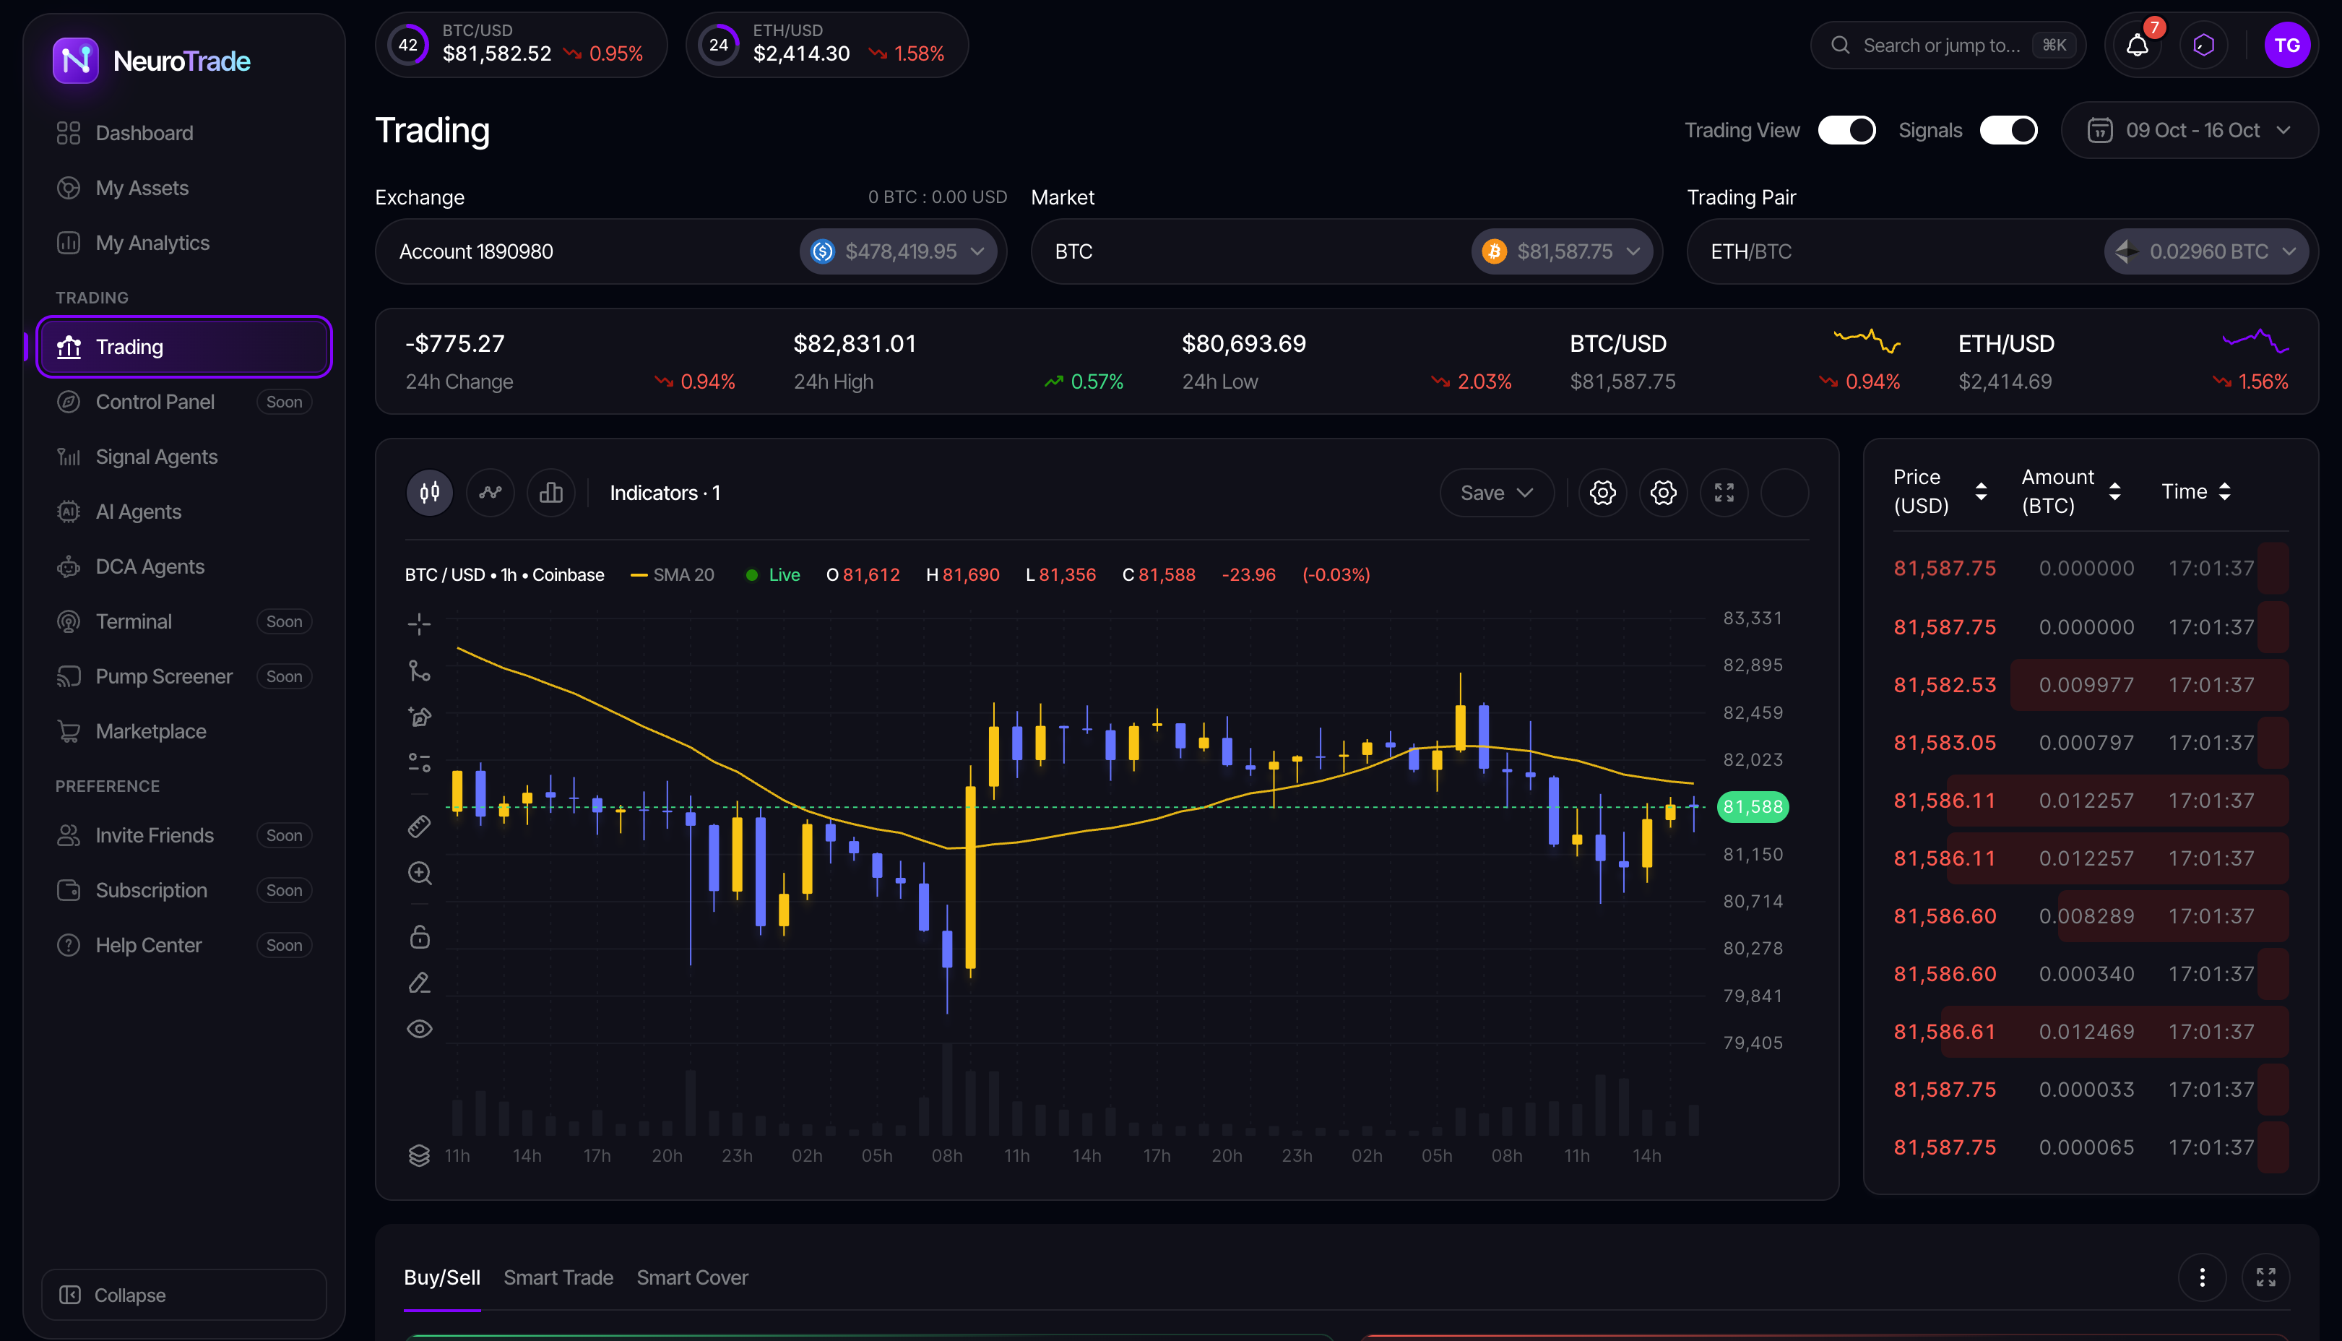Open the three-dot menu in Buy/Sell panel

(x=2202, y=1277)
